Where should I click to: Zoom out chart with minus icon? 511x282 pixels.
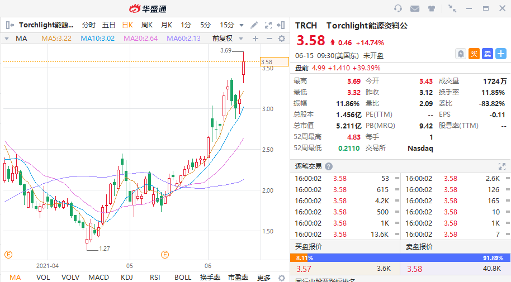tap(269, 39)
